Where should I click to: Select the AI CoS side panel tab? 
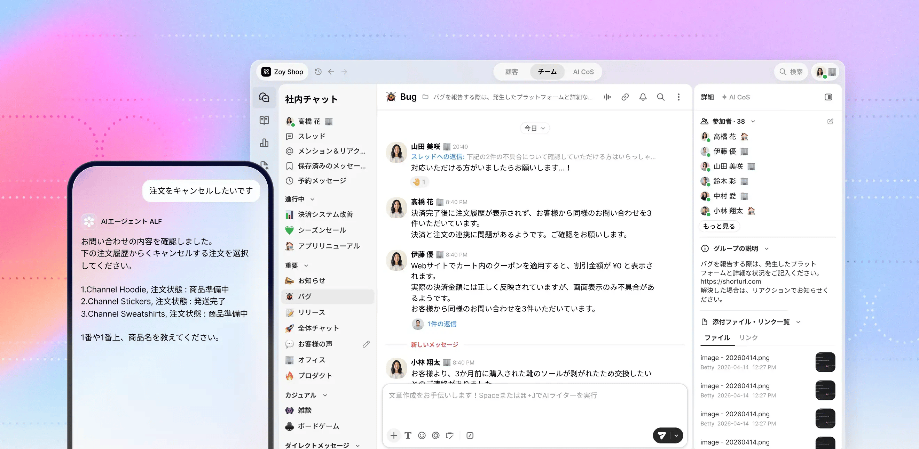(736, 97)
